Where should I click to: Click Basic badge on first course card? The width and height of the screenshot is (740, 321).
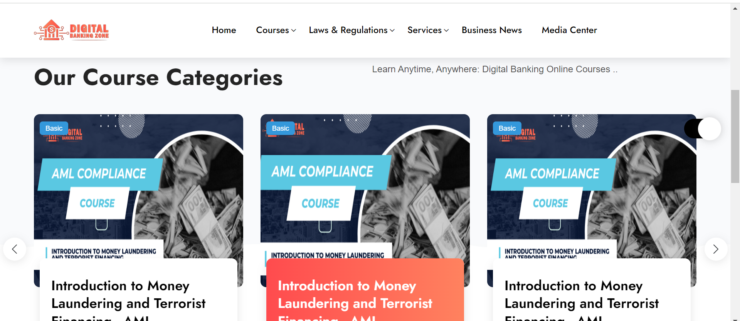[54, 128]
